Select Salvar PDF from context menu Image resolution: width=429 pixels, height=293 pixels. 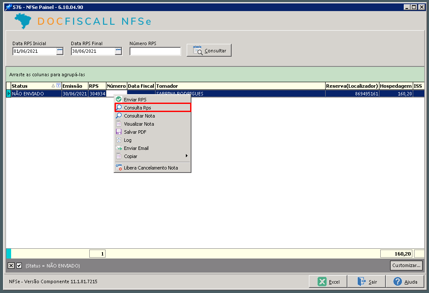153,132
